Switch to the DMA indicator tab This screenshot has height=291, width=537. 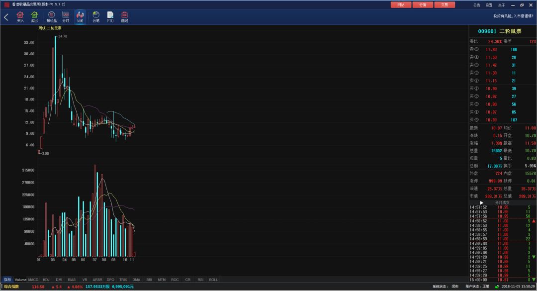point(136,280)
